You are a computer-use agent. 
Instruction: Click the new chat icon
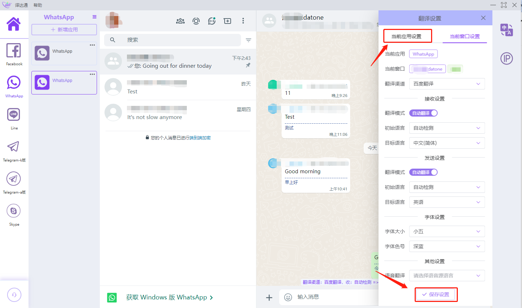(227, 21)
